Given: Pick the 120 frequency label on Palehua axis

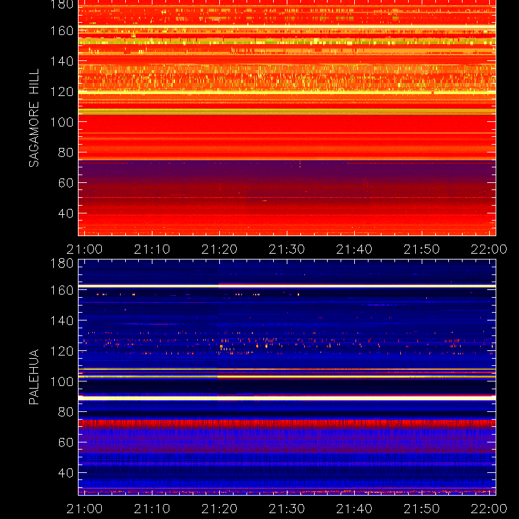Looking at the screenshot, I should (x=62, y=351).
